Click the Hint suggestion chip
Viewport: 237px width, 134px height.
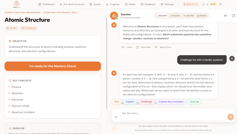point(116,102)
